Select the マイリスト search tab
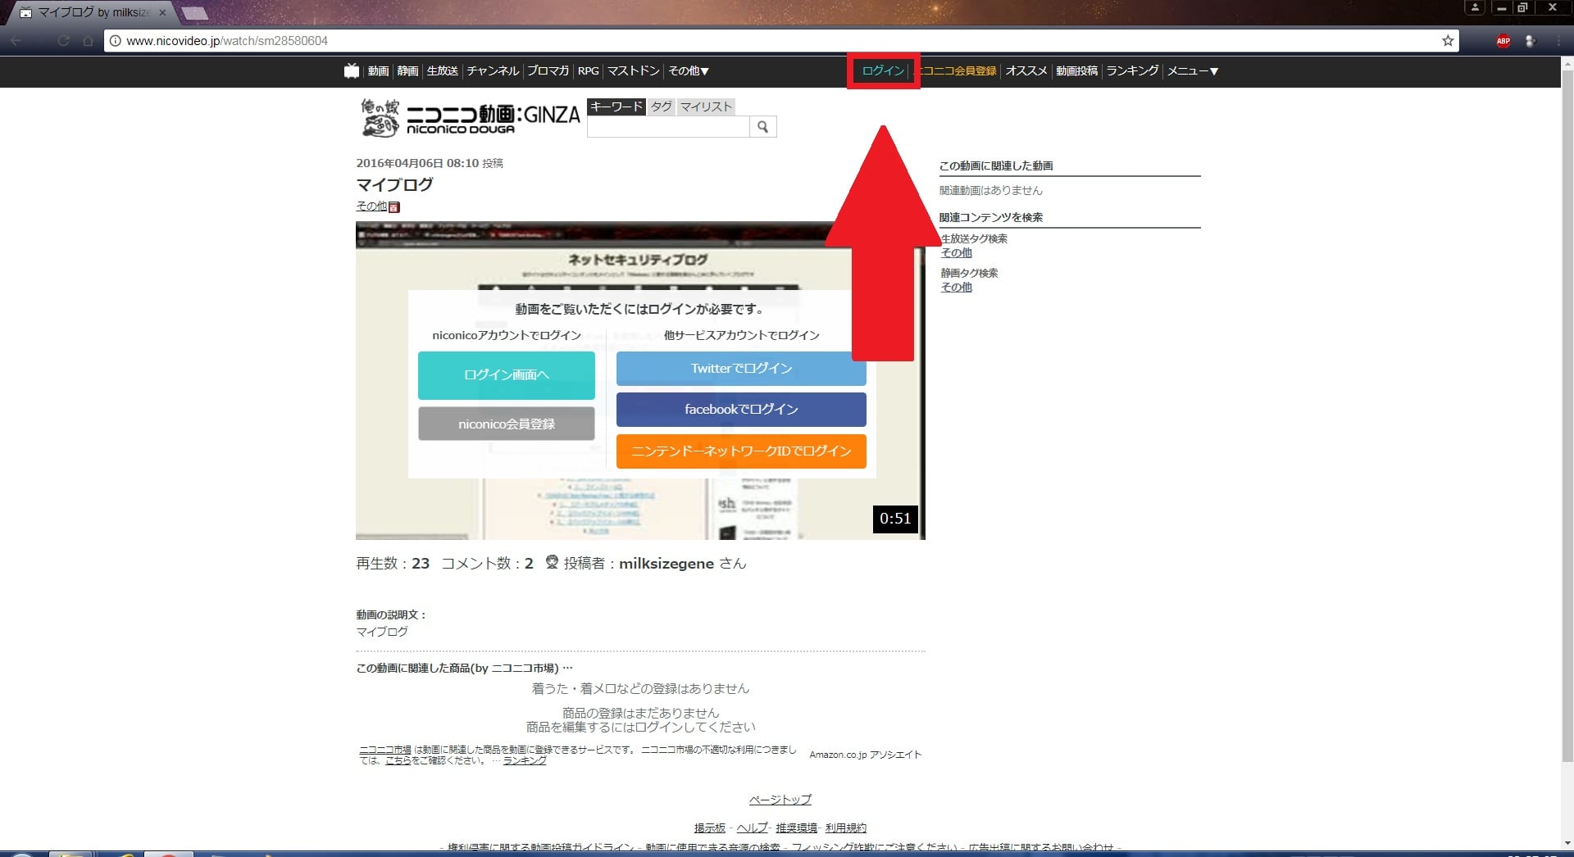 [x=706, y=107]
